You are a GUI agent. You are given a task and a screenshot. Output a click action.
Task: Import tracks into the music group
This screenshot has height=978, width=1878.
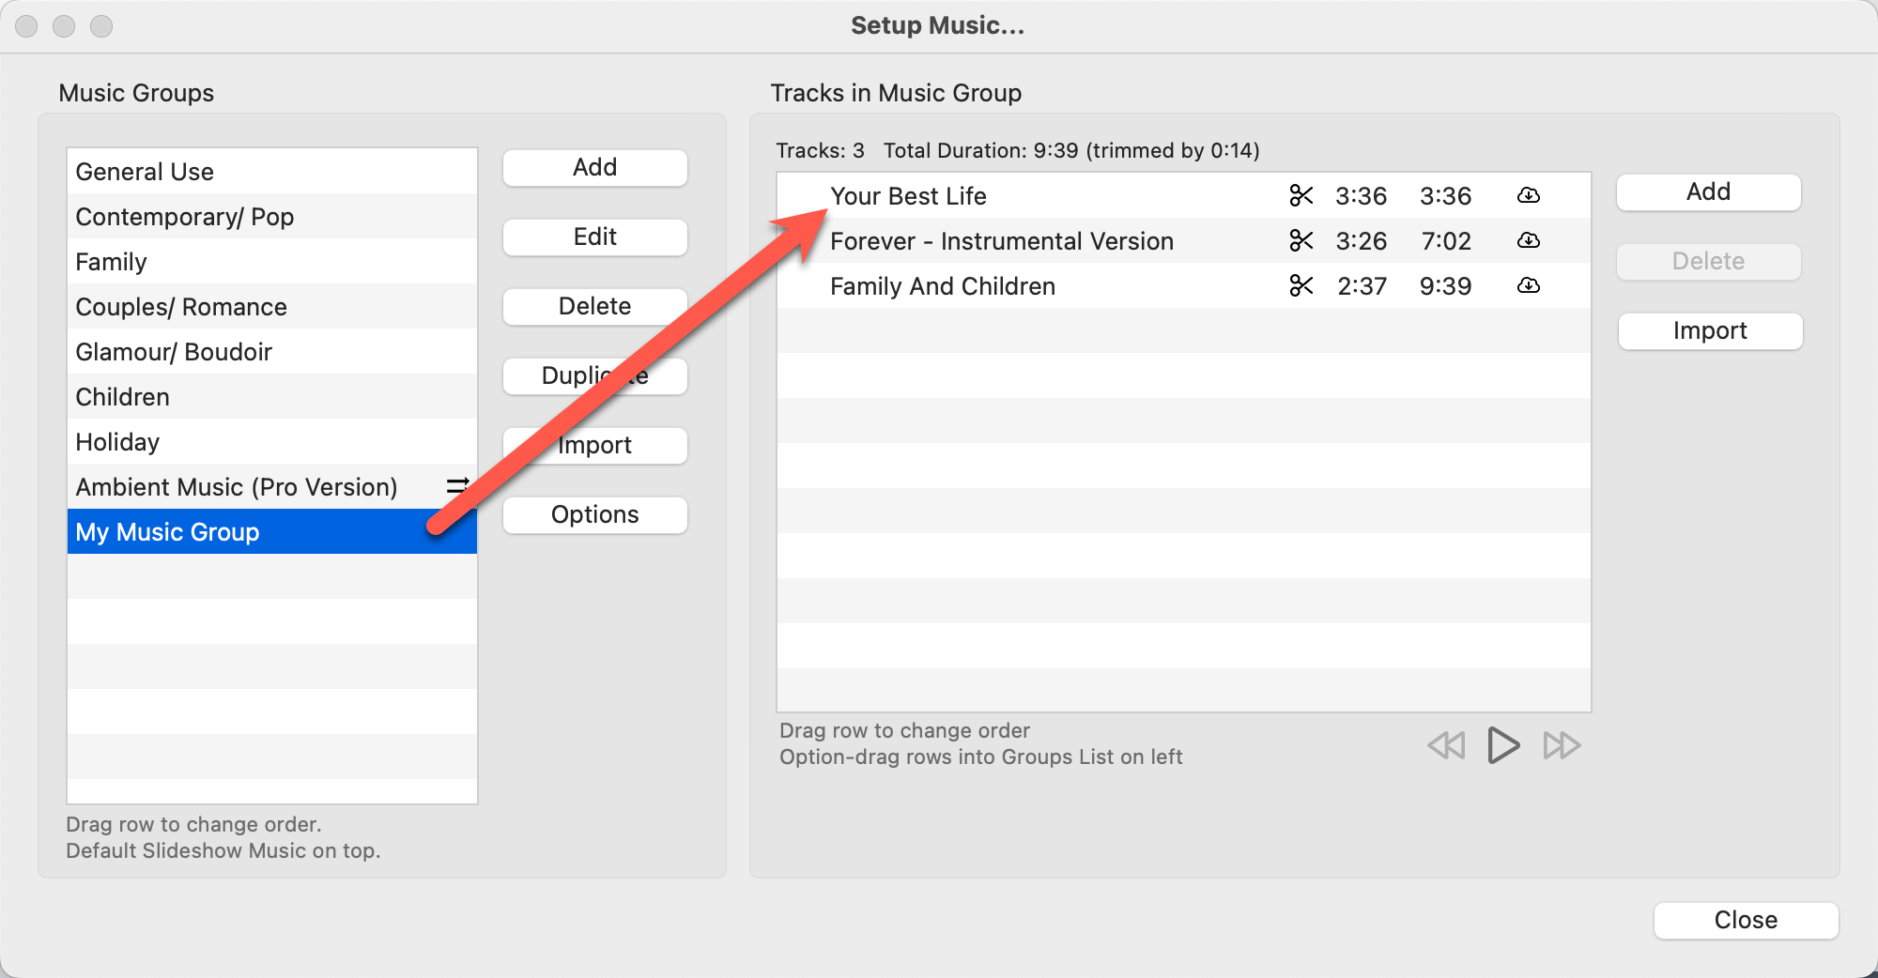tap(1709, 331)
